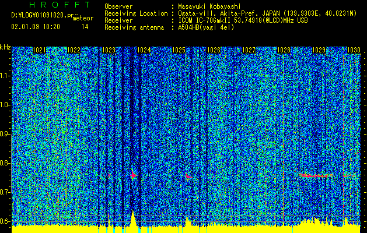Click the log file path D:¥LOG¥01091020

pyautogui.click(x=42, y=15)
